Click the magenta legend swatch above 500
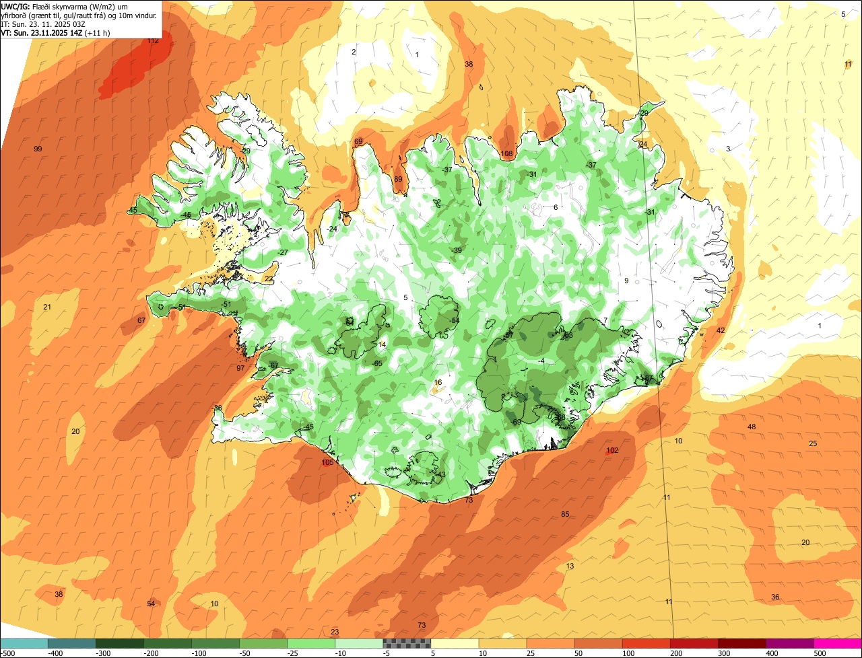Viewport: 862px width, 658px height. [x=838, y=643]
